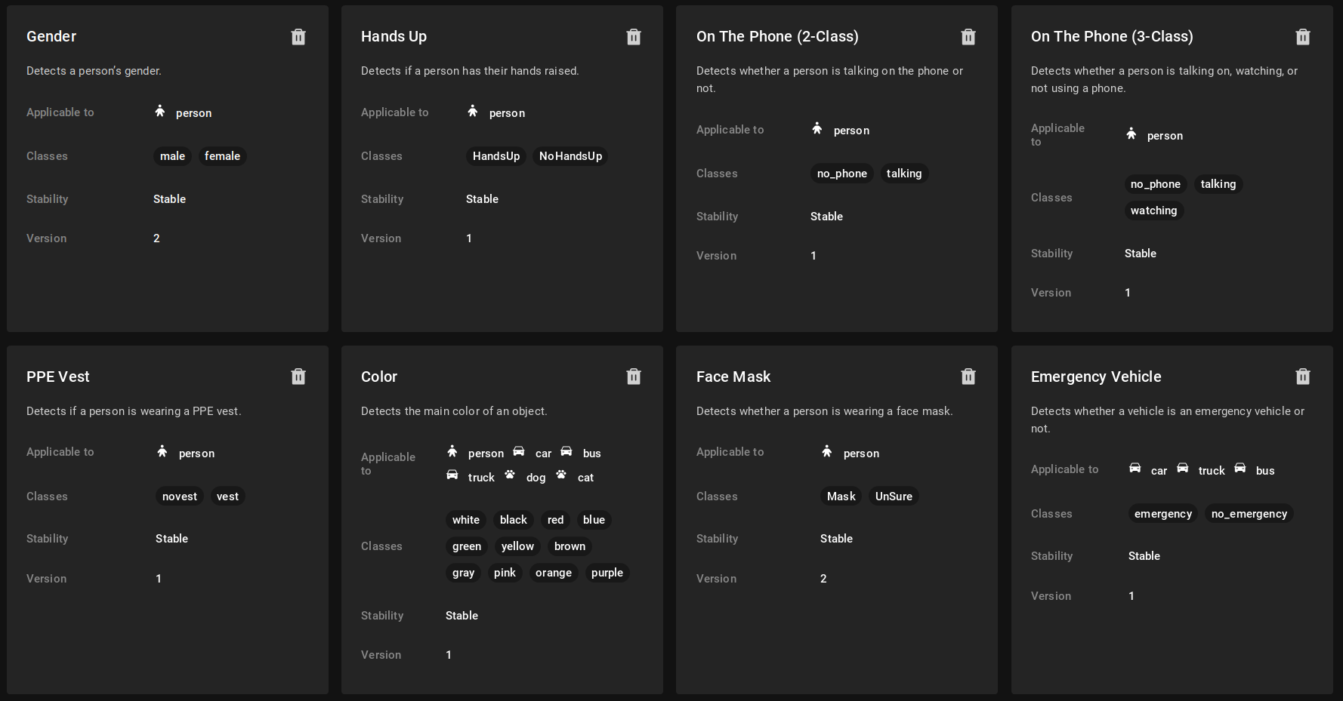Choose the 'orange' class chip
The height and width of the screenshot is (701, 1343).
(x=553, y=573)
